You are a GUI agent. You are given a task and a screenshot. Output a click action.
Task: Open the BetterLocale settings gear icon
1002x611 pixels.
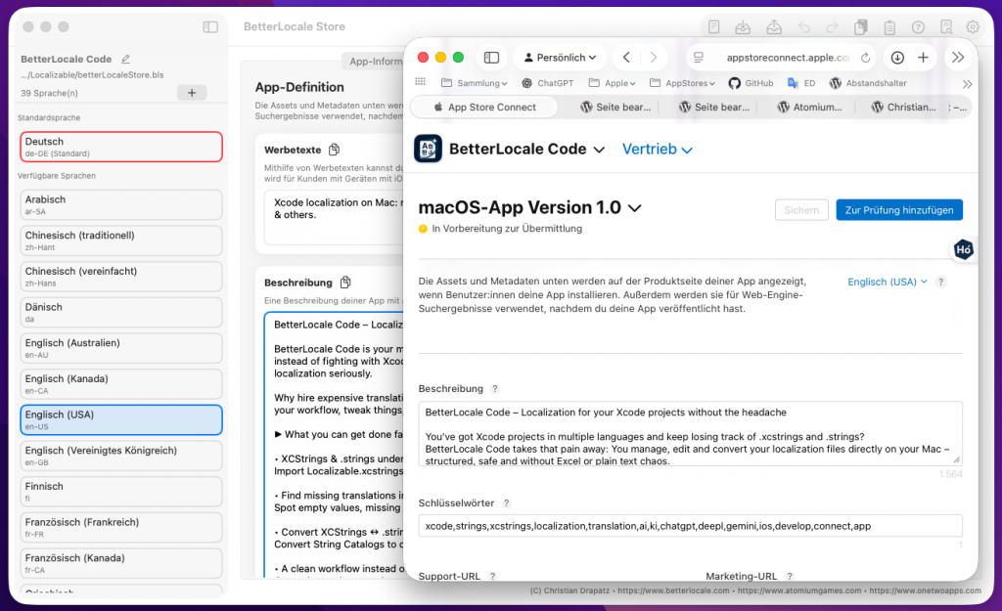[x=973, y=27]
